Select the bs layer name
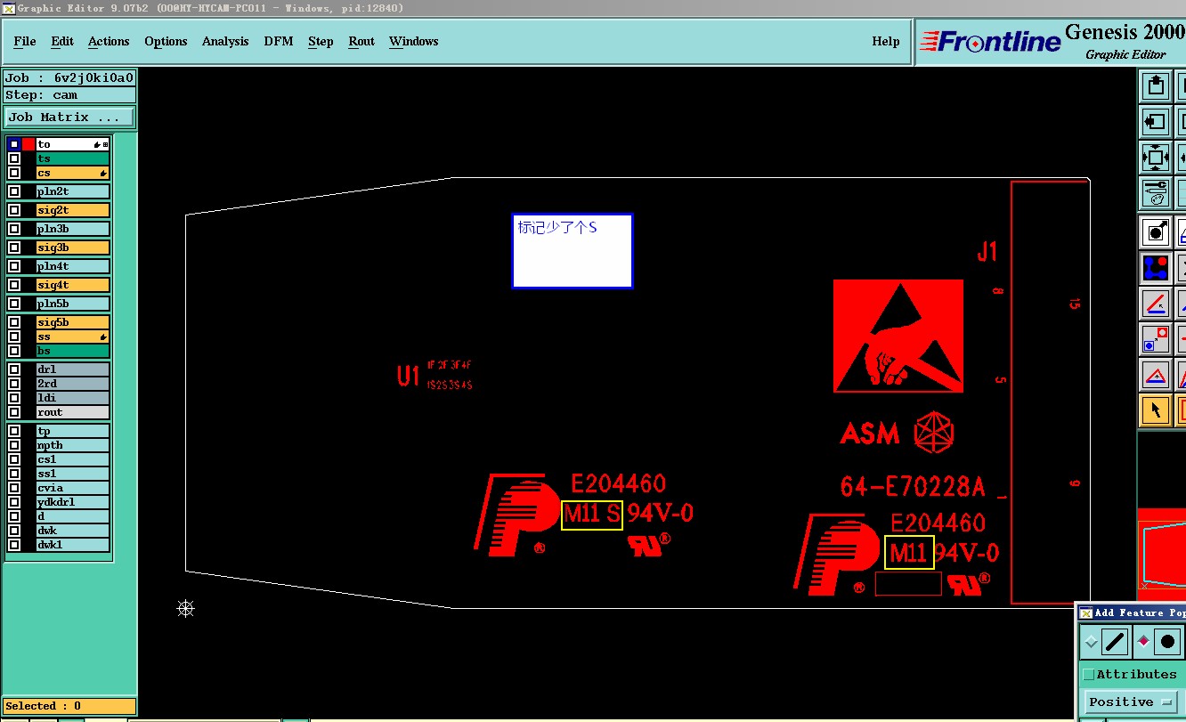The height and width of the screenshot is (722, 1186). [73, 351]
